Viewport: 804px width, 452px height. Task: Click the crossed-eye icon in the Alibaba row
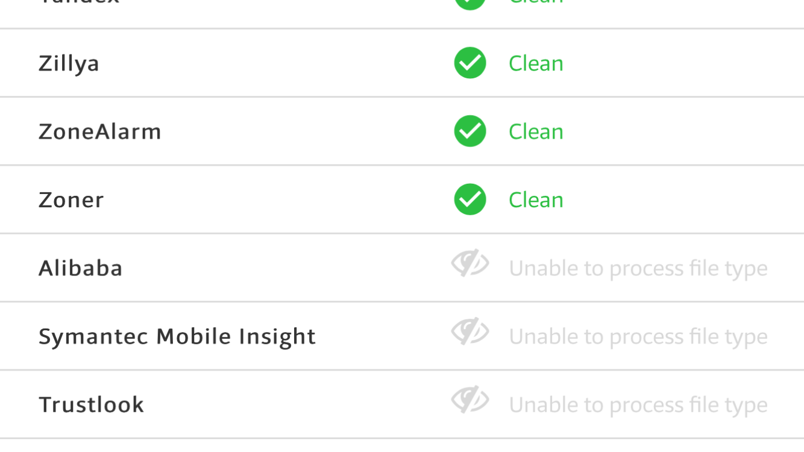coord(470,263)
